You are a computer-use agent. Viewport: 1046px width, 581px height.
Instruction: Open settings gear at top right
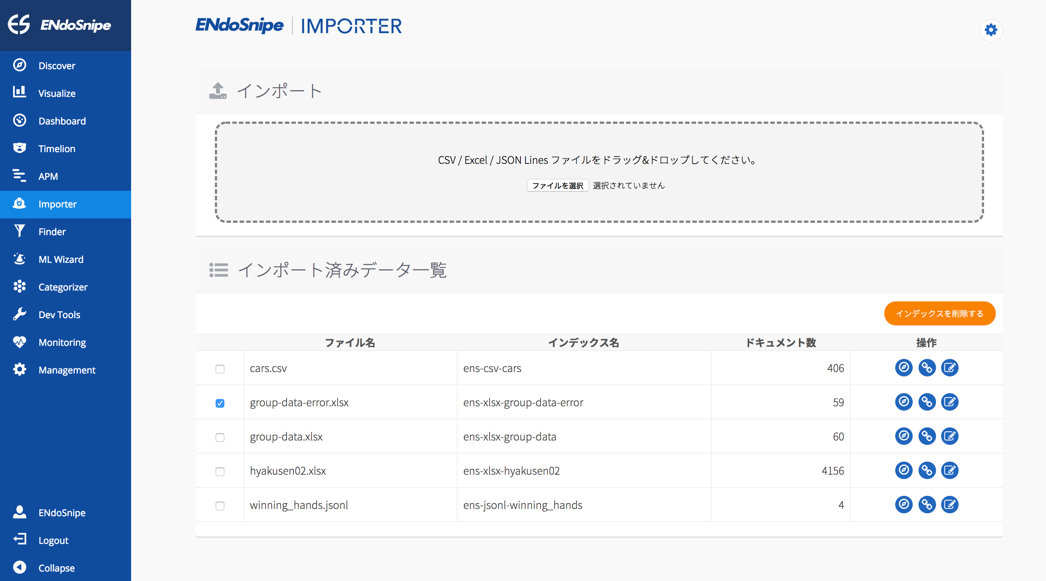[x=991, y=30]
